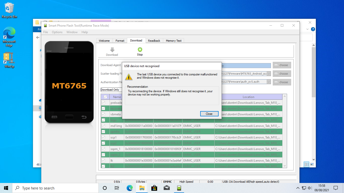
Task: Open network status tray icon
Action: click(x=304, y=188)
